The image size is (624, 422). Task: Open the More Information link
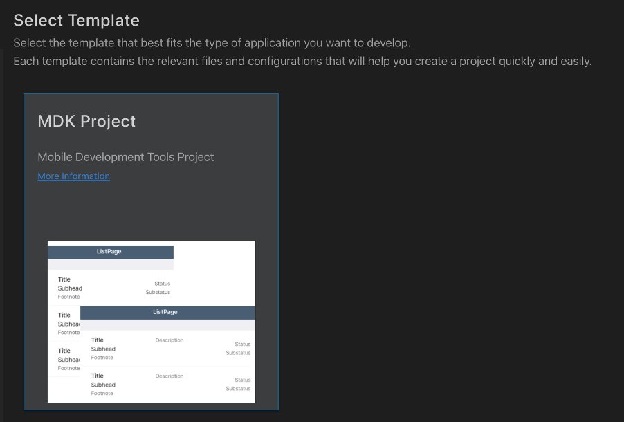pos(73,176)
